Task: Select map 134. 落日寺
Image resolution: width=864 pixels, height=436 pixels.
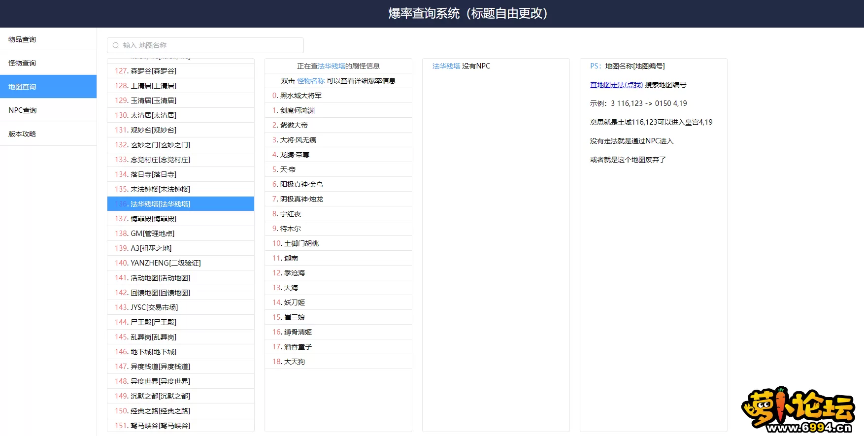Action: (181, 174)
